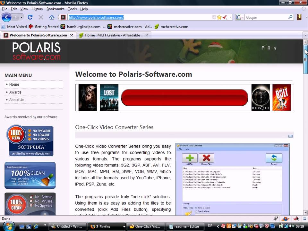Open the Bookmarks menu
The width and height of the screenshot is (308, 231).
coord(56,9)
